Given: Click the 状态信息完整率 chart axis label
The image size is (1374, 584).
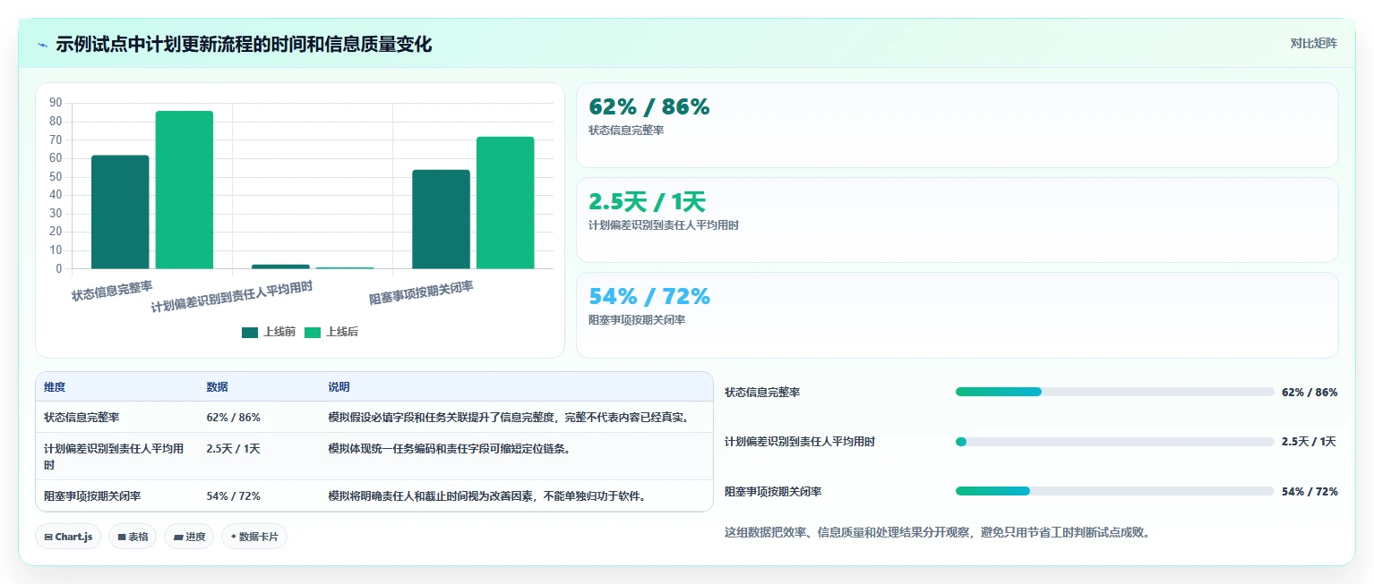Looking at the screenshot, I should [112, 291].
